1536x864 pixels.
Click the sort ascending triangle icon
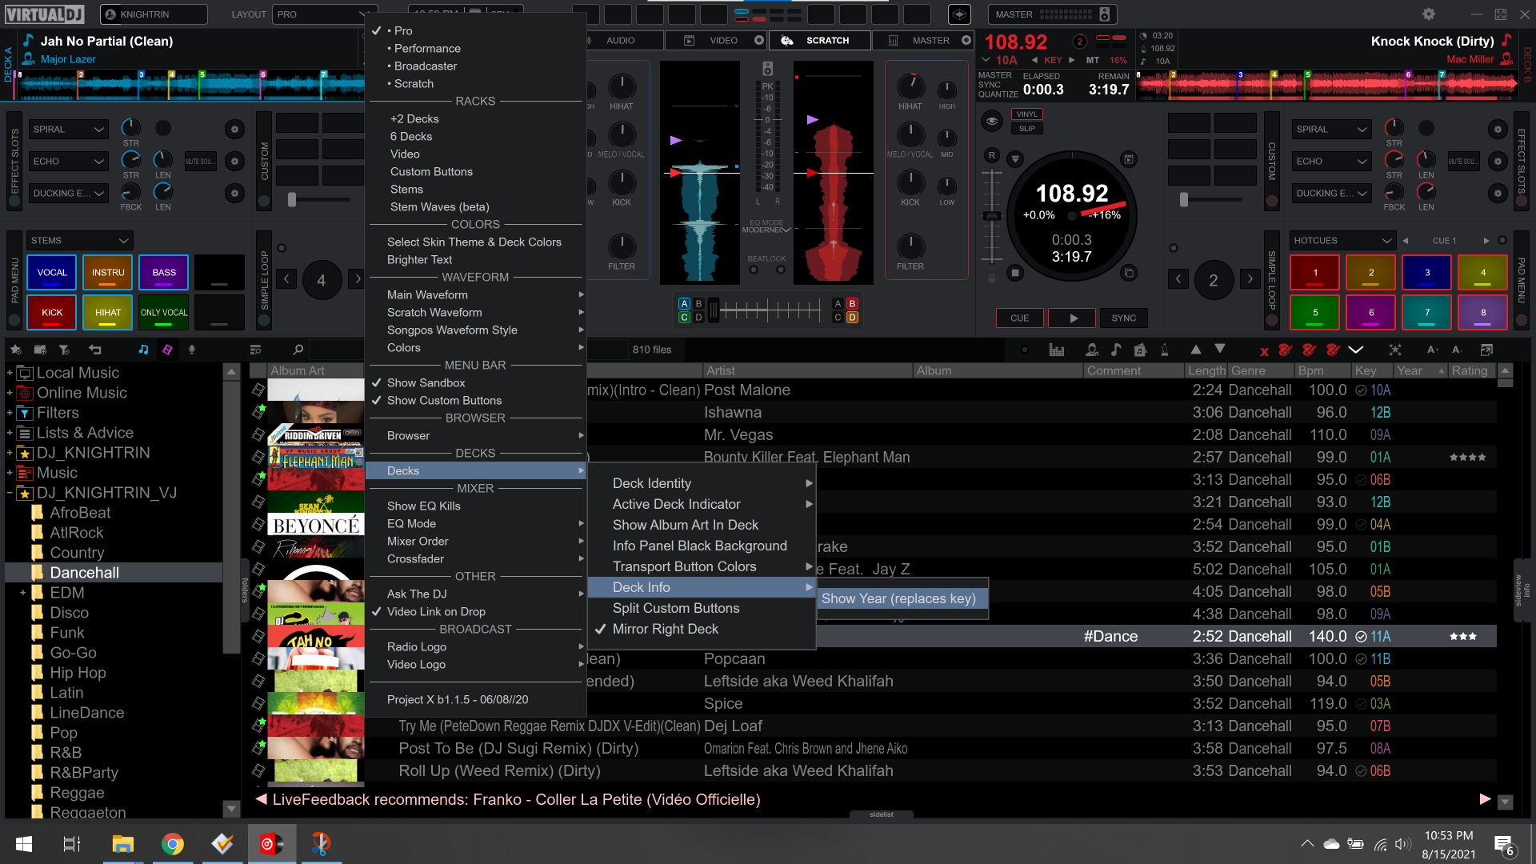click(1196, 350)
